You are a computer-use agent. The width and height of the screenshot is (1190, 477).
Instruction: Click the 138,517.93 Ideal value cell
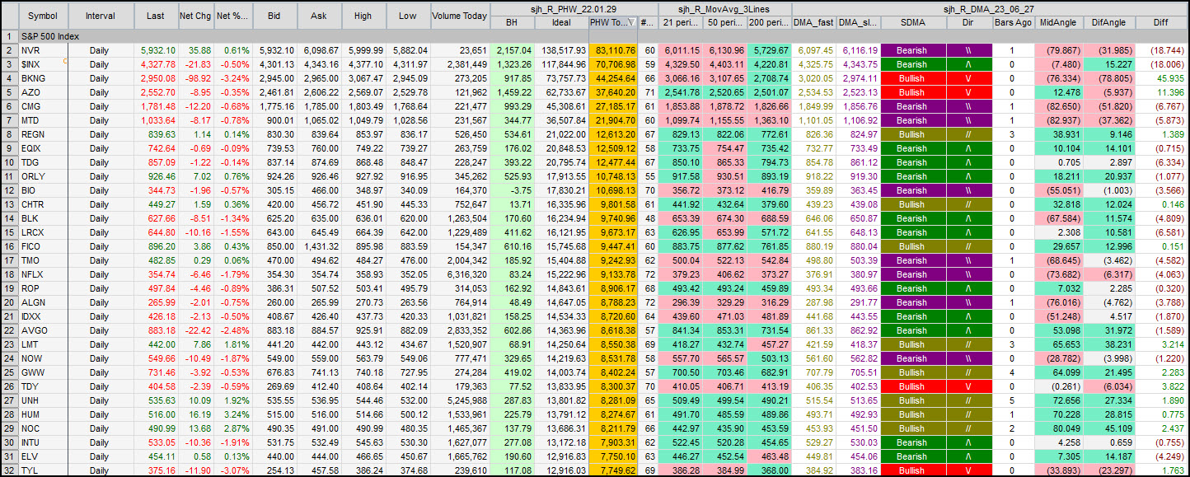pyautogui.click(x=561, y=50)
